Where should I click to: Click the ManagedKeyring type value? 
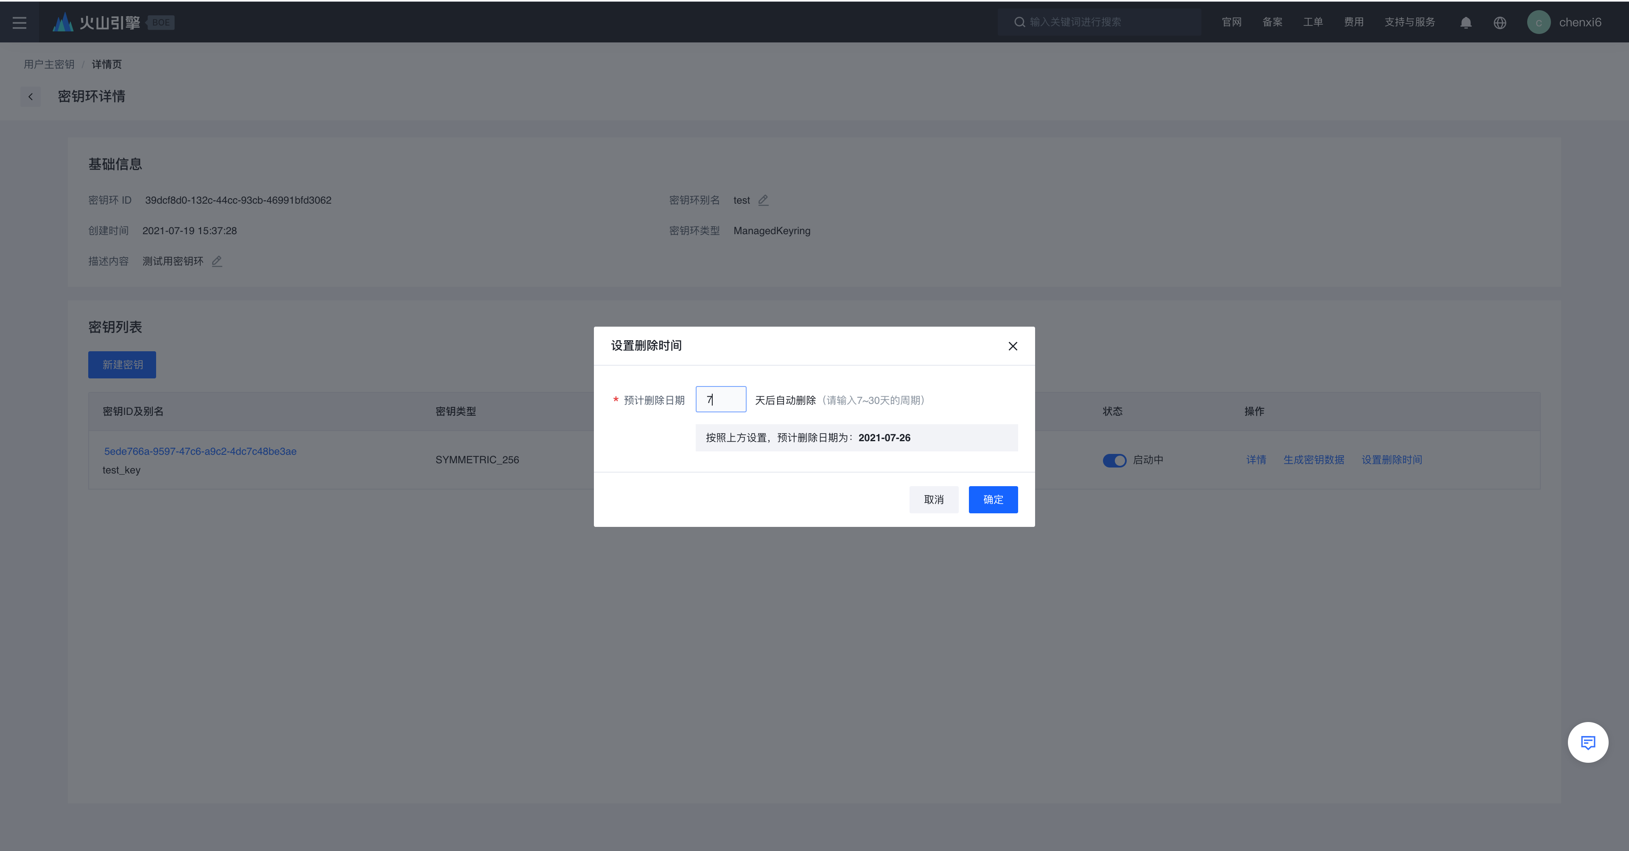772,231
